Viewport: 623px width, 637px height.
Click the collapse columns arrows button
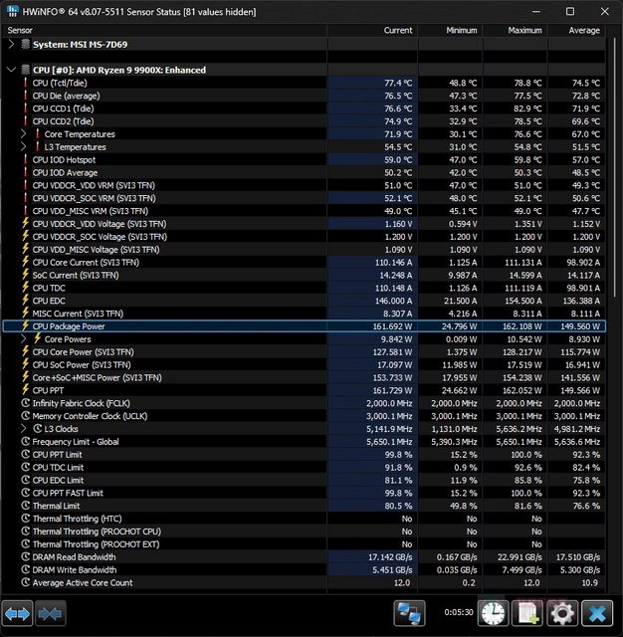51,612
